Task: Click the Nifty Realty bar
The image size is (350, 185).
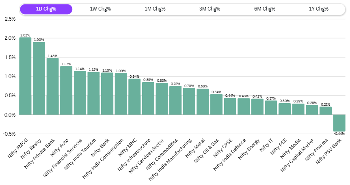Action: 39,79
